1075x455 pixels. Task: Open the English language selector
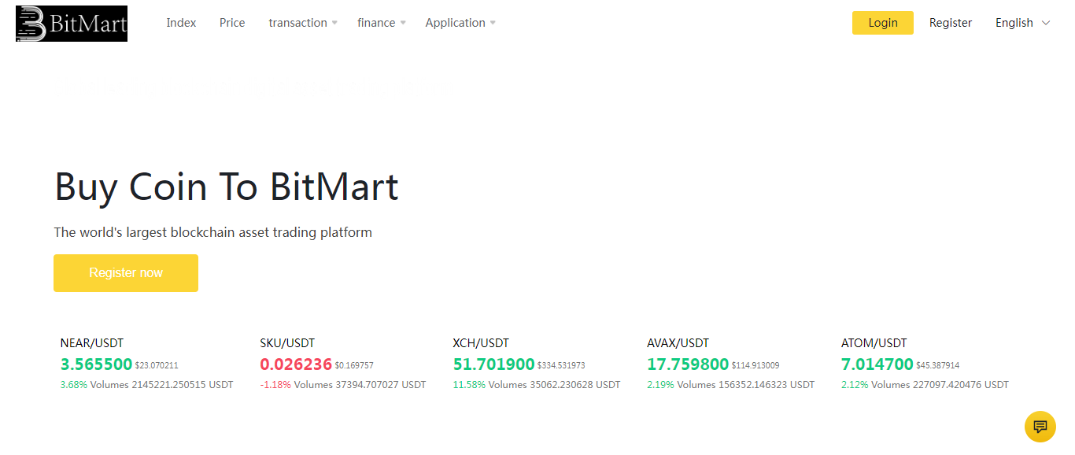pos(1021,23)
